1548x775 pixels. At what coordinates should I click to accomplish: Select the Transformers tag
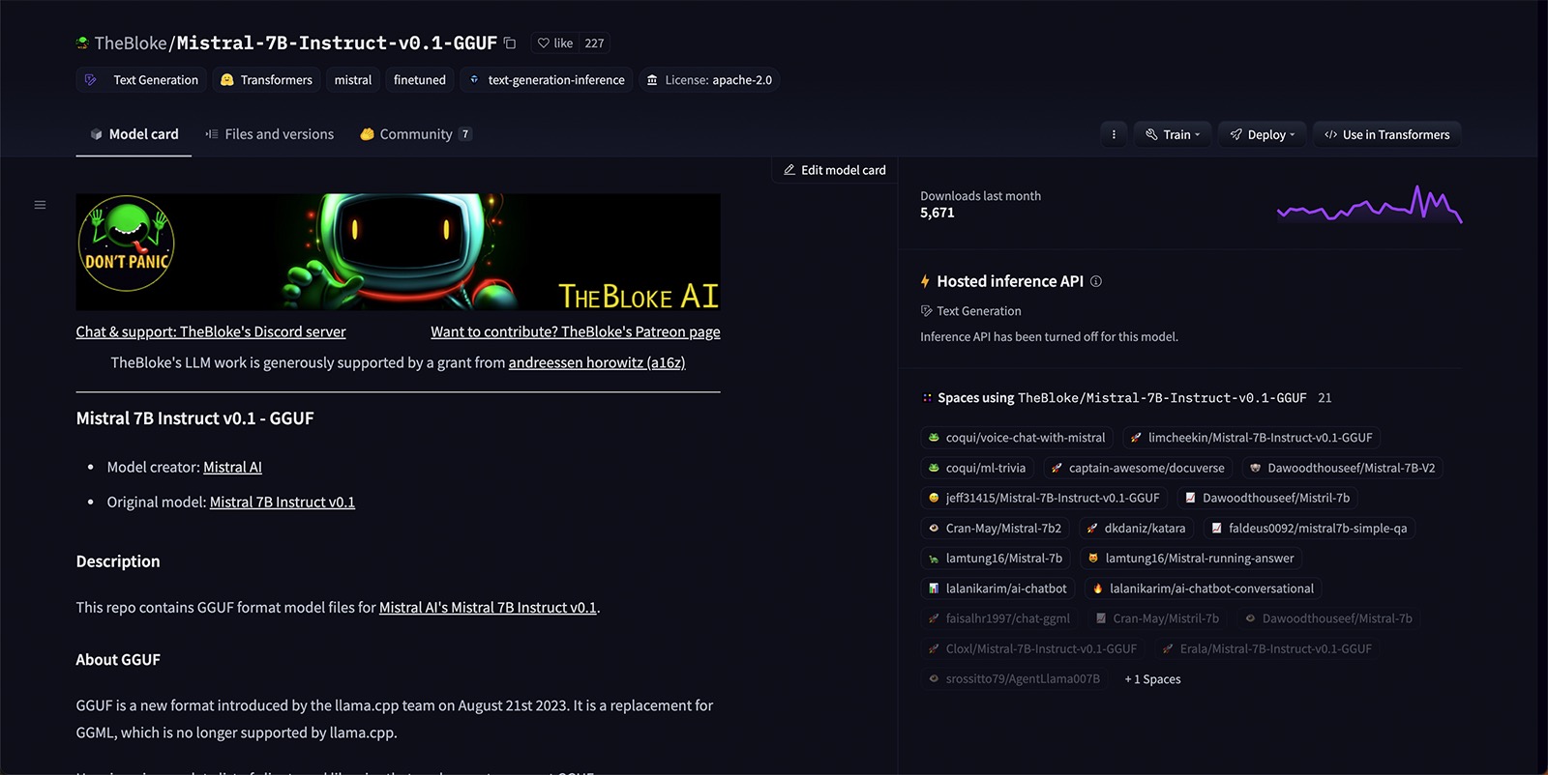tap(266, 80)
